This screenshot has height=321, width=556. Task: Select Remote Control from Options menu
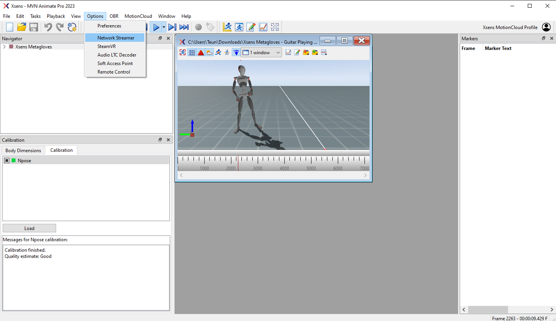tap(115, 72)
